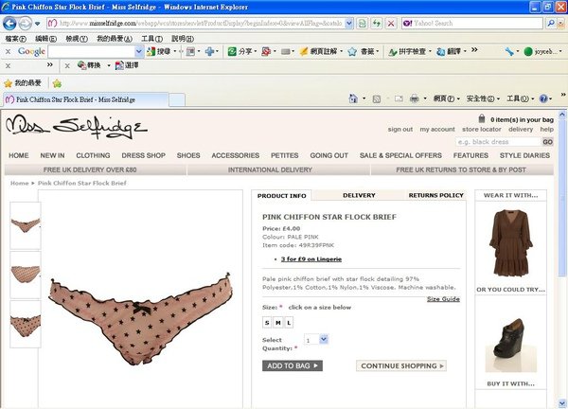Image resolution: width=568 pixels, height=409 pixels.
Task: Click the third product thumbnail detail view
Action: point(26,324)
